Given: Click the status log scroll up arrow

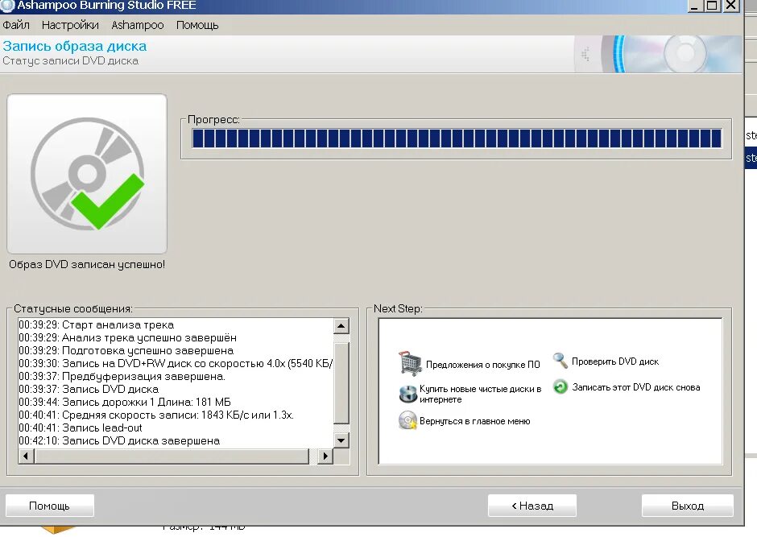Looking at the screenshot, I should coord(341,326).
